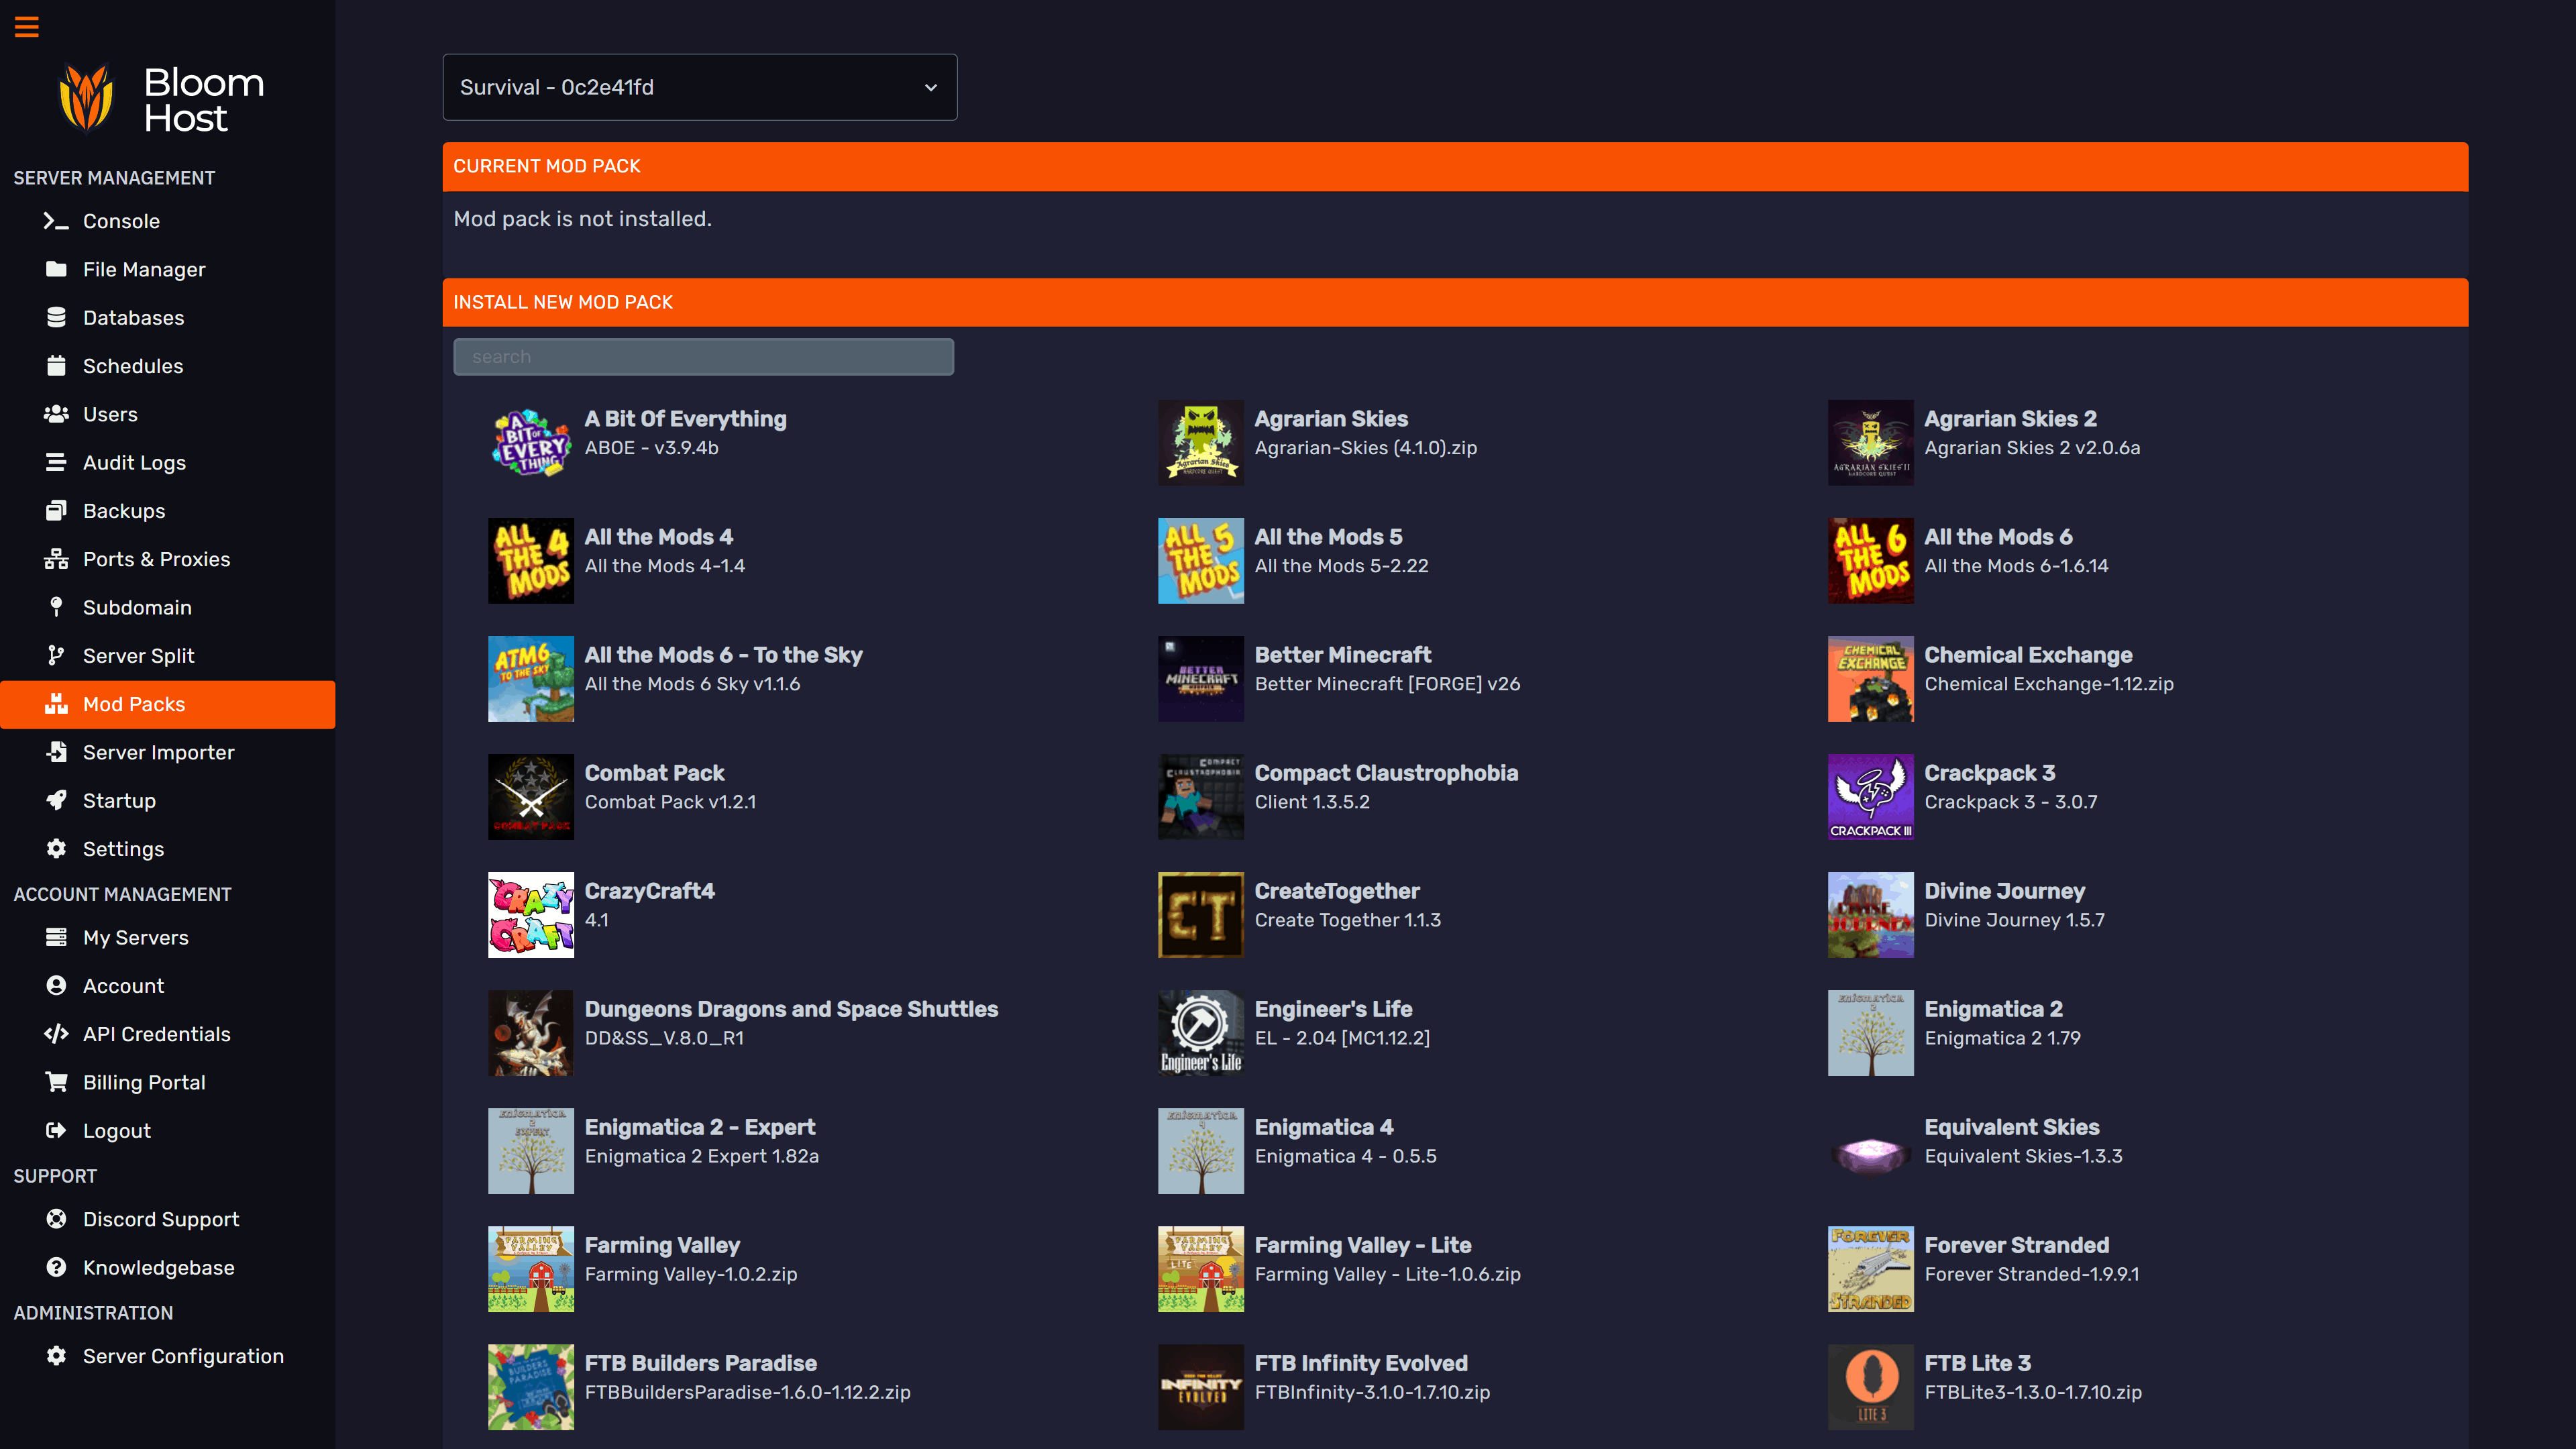The width and height of the screenshot is (2576, 1449).
Task: Open Discord Support link
Action: (x=160, y=1219)
